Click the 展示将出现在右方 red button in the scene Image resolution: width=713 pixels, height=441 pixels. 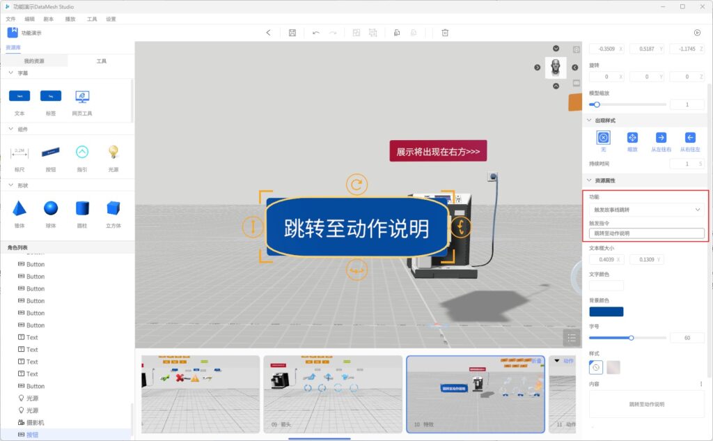[x=437, y=151]
